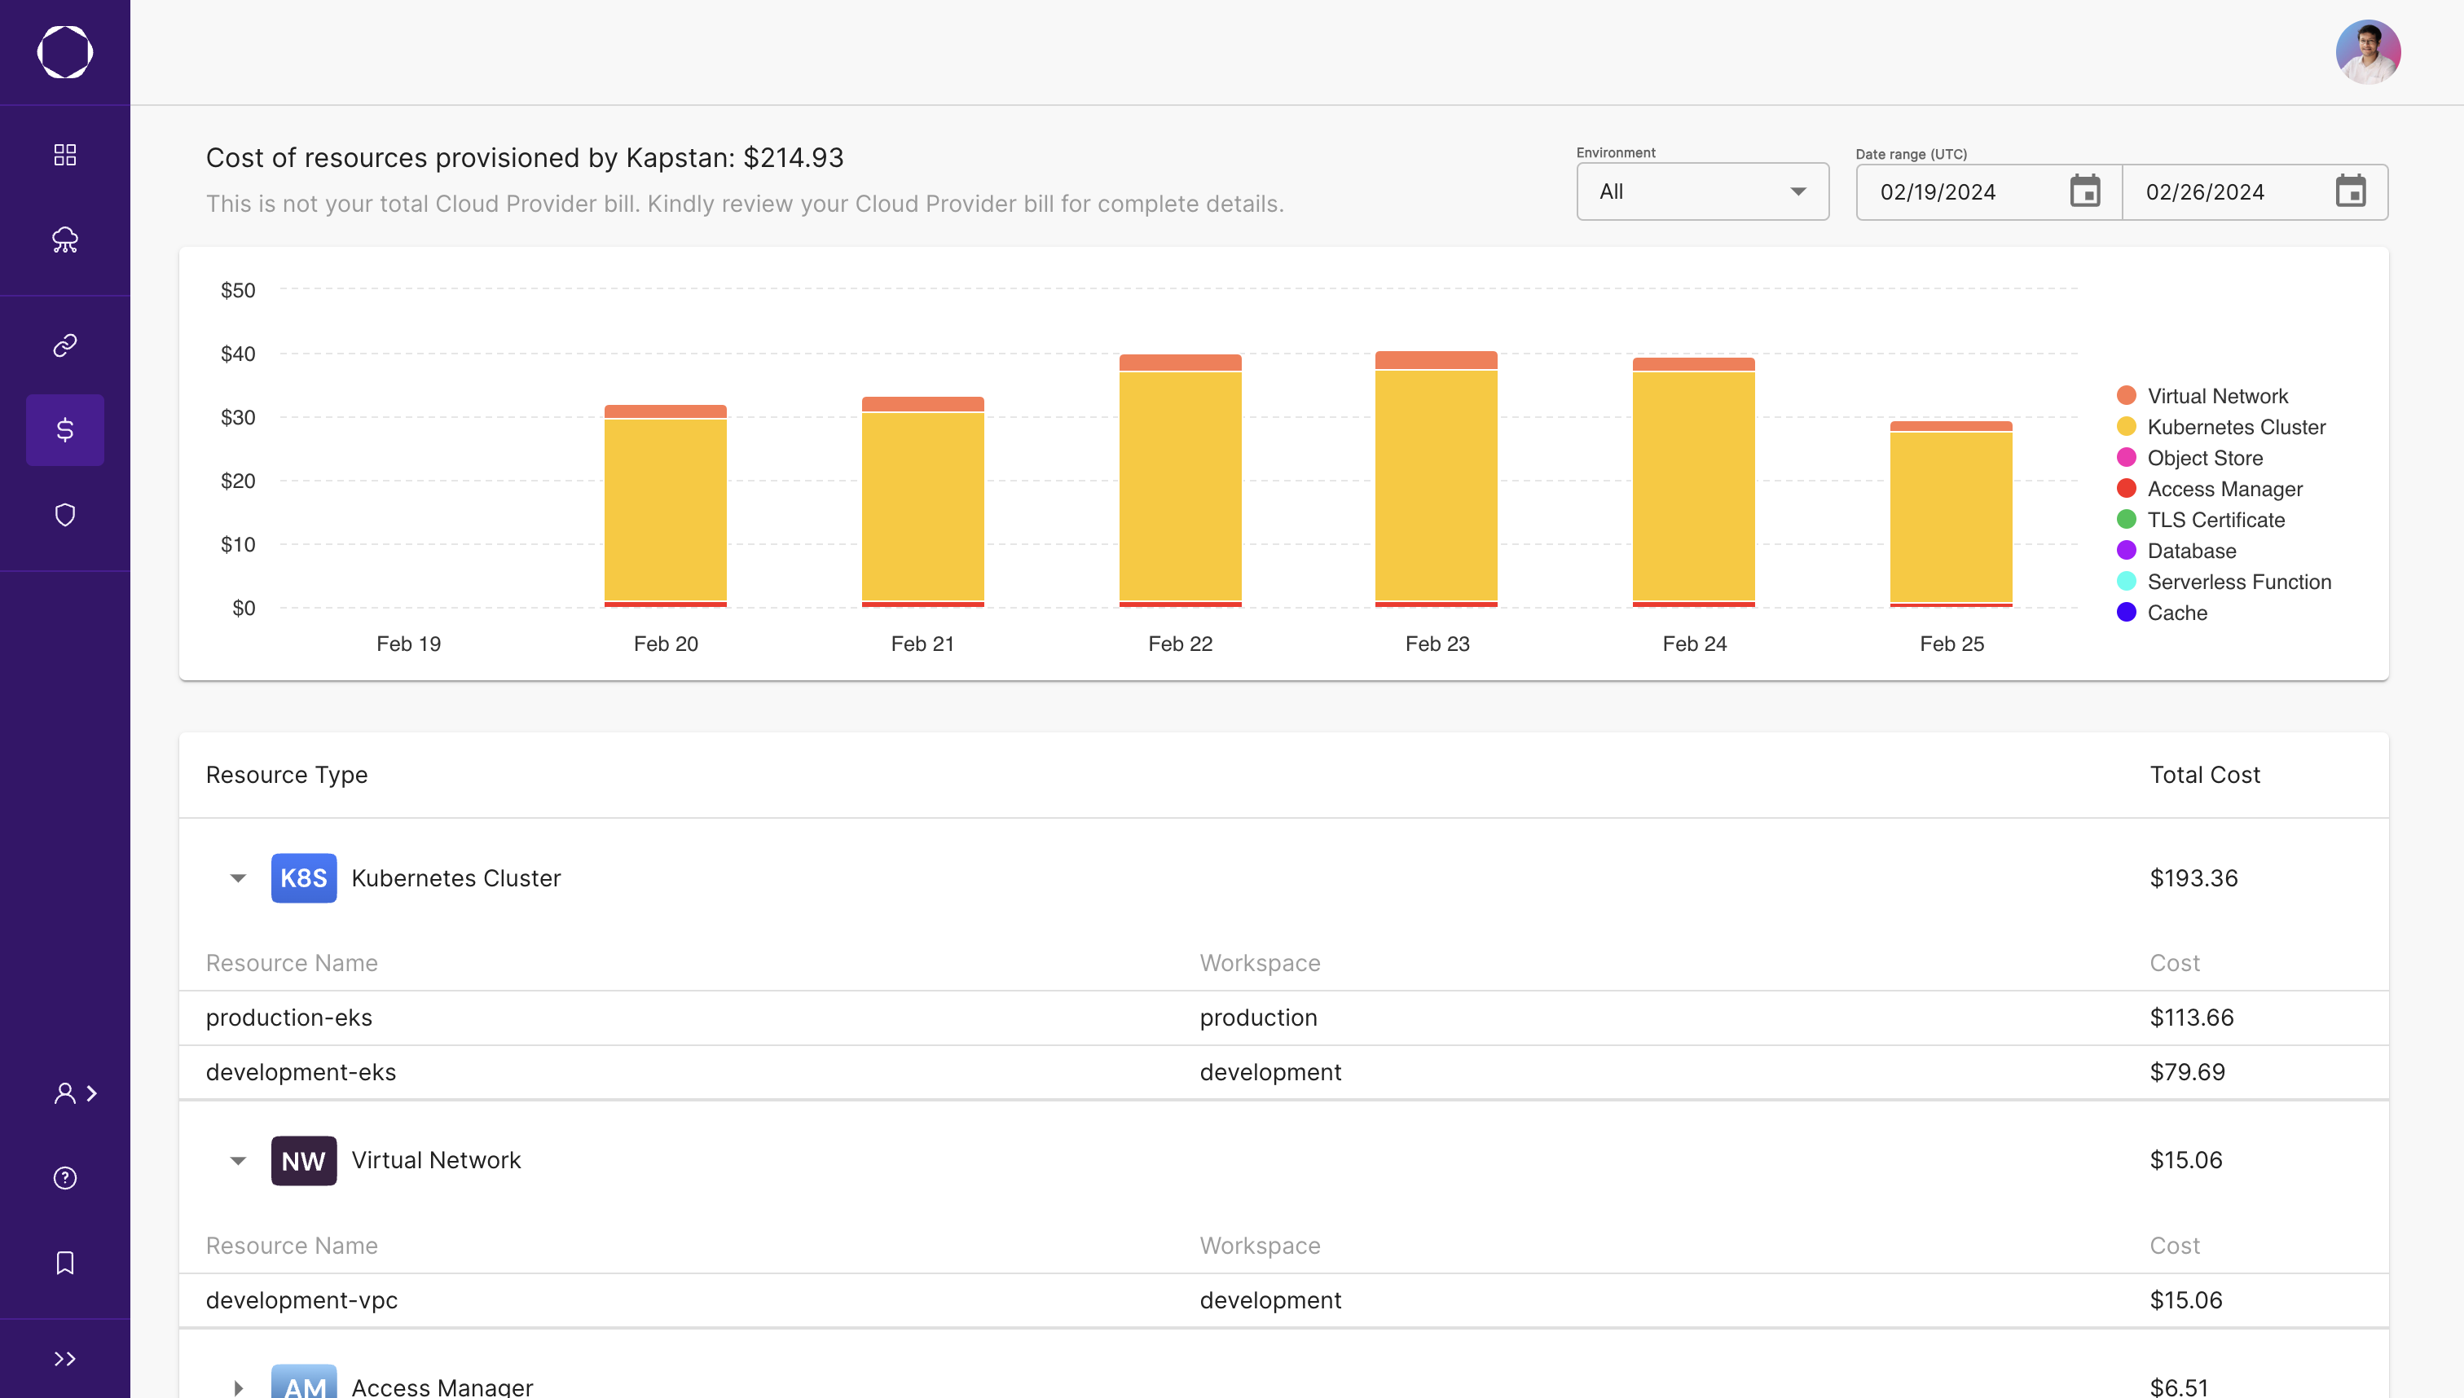Toggle Virtual Network legend series
The width and height of the screenshot is (2464, 1398).
[2216, 396]
